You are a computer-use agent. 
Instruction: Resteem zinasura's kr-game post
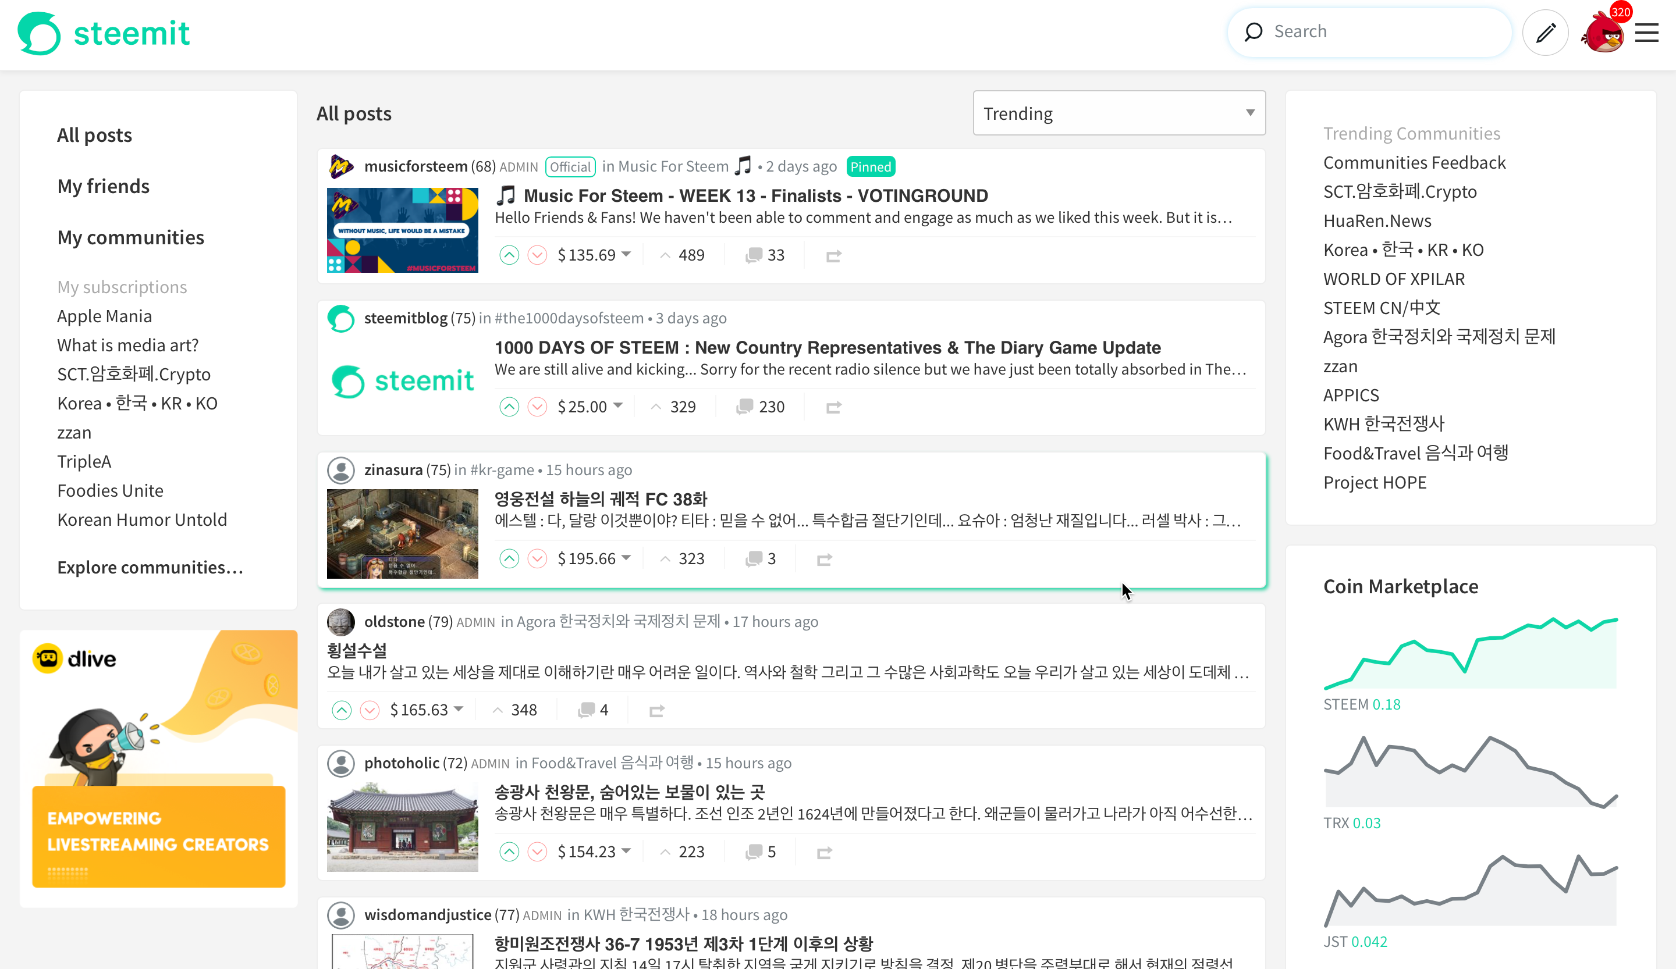tap(824, 560)
